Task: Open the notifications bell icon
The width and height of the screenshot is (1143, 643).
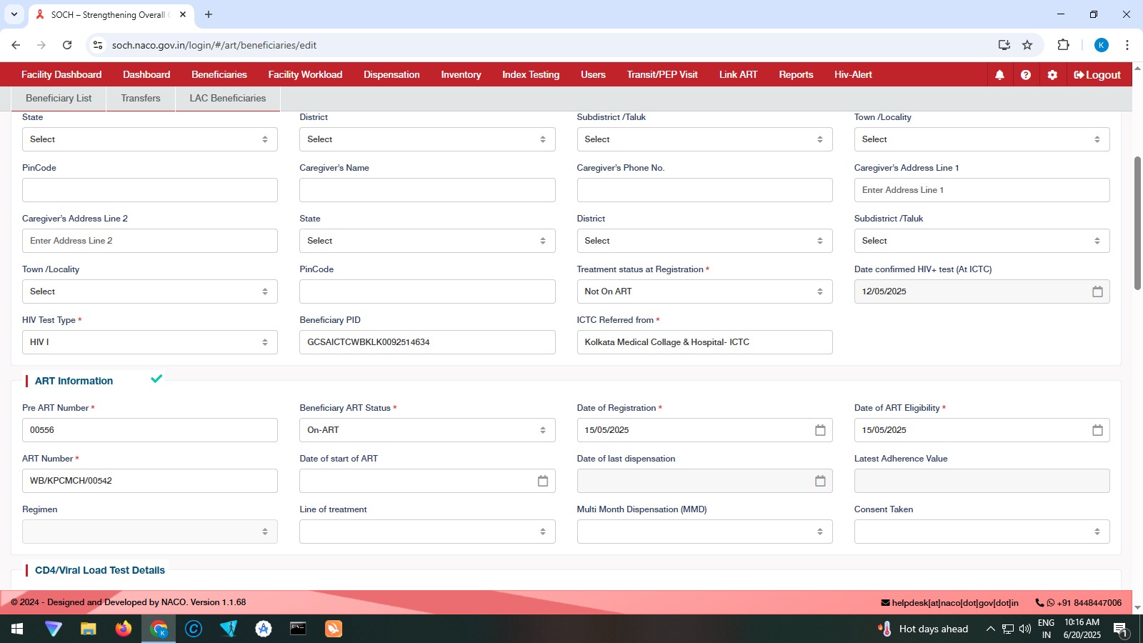Action: (x=999, y=75)
